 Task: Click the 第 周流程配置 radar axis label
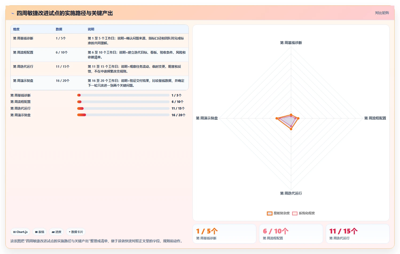(375, 118)
